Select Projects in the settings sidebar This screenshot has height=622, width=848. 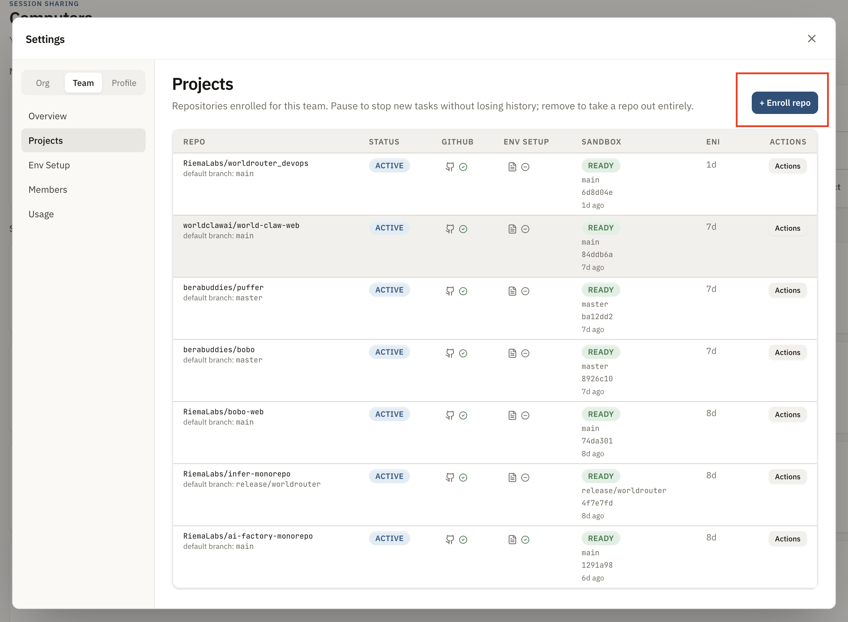(x=83, y=141)
